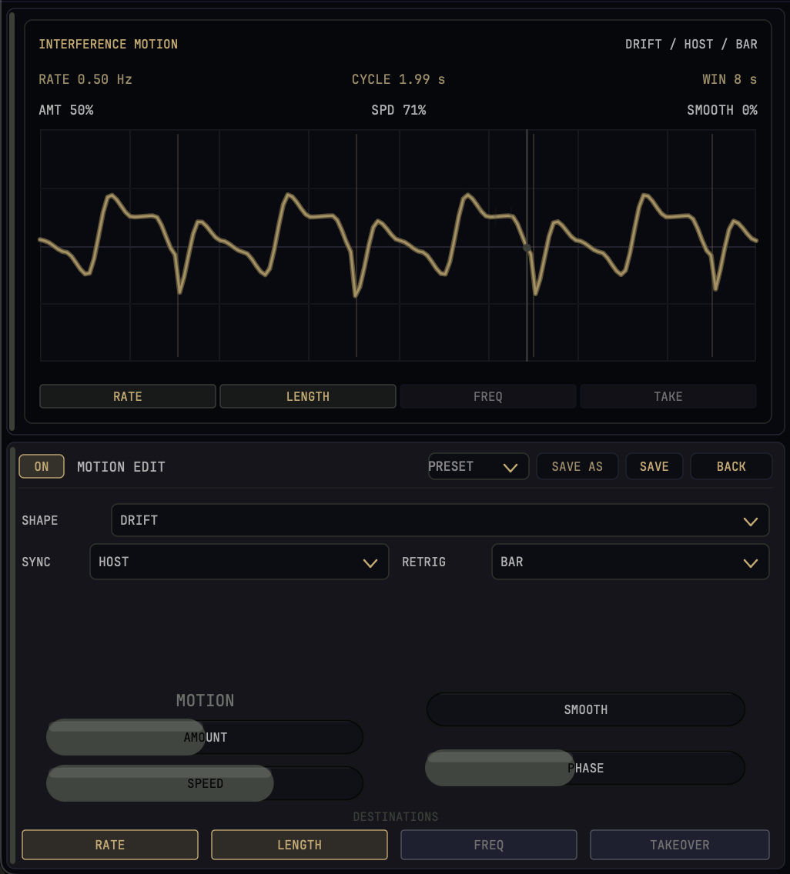This screenshot has height=874, width=790.
Task: Click the PHASE slider
Action: tap(585, 768)
